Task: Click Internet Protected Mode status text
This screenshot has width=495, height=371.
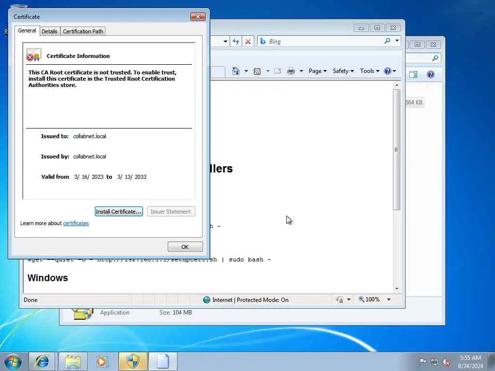Action: 250,300
